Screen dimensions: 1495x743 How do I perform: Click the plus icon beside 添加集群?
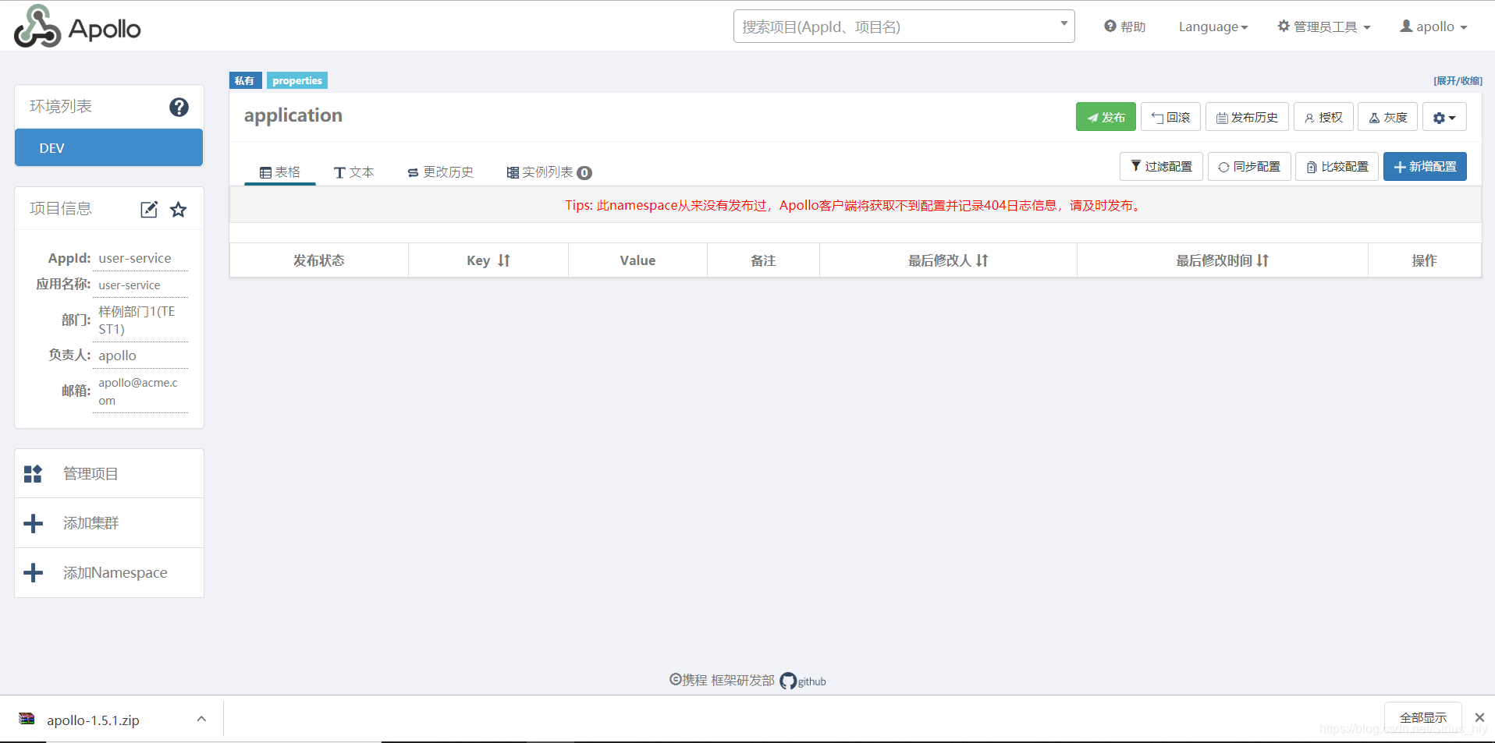click(x=33, y=523)
